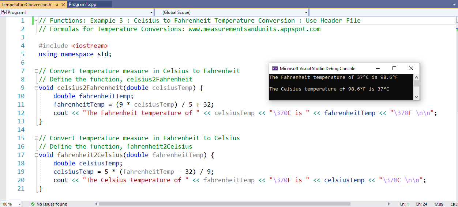
Task: Click the editor horizontal scrollbar thumb
Action: click(225, 204)
